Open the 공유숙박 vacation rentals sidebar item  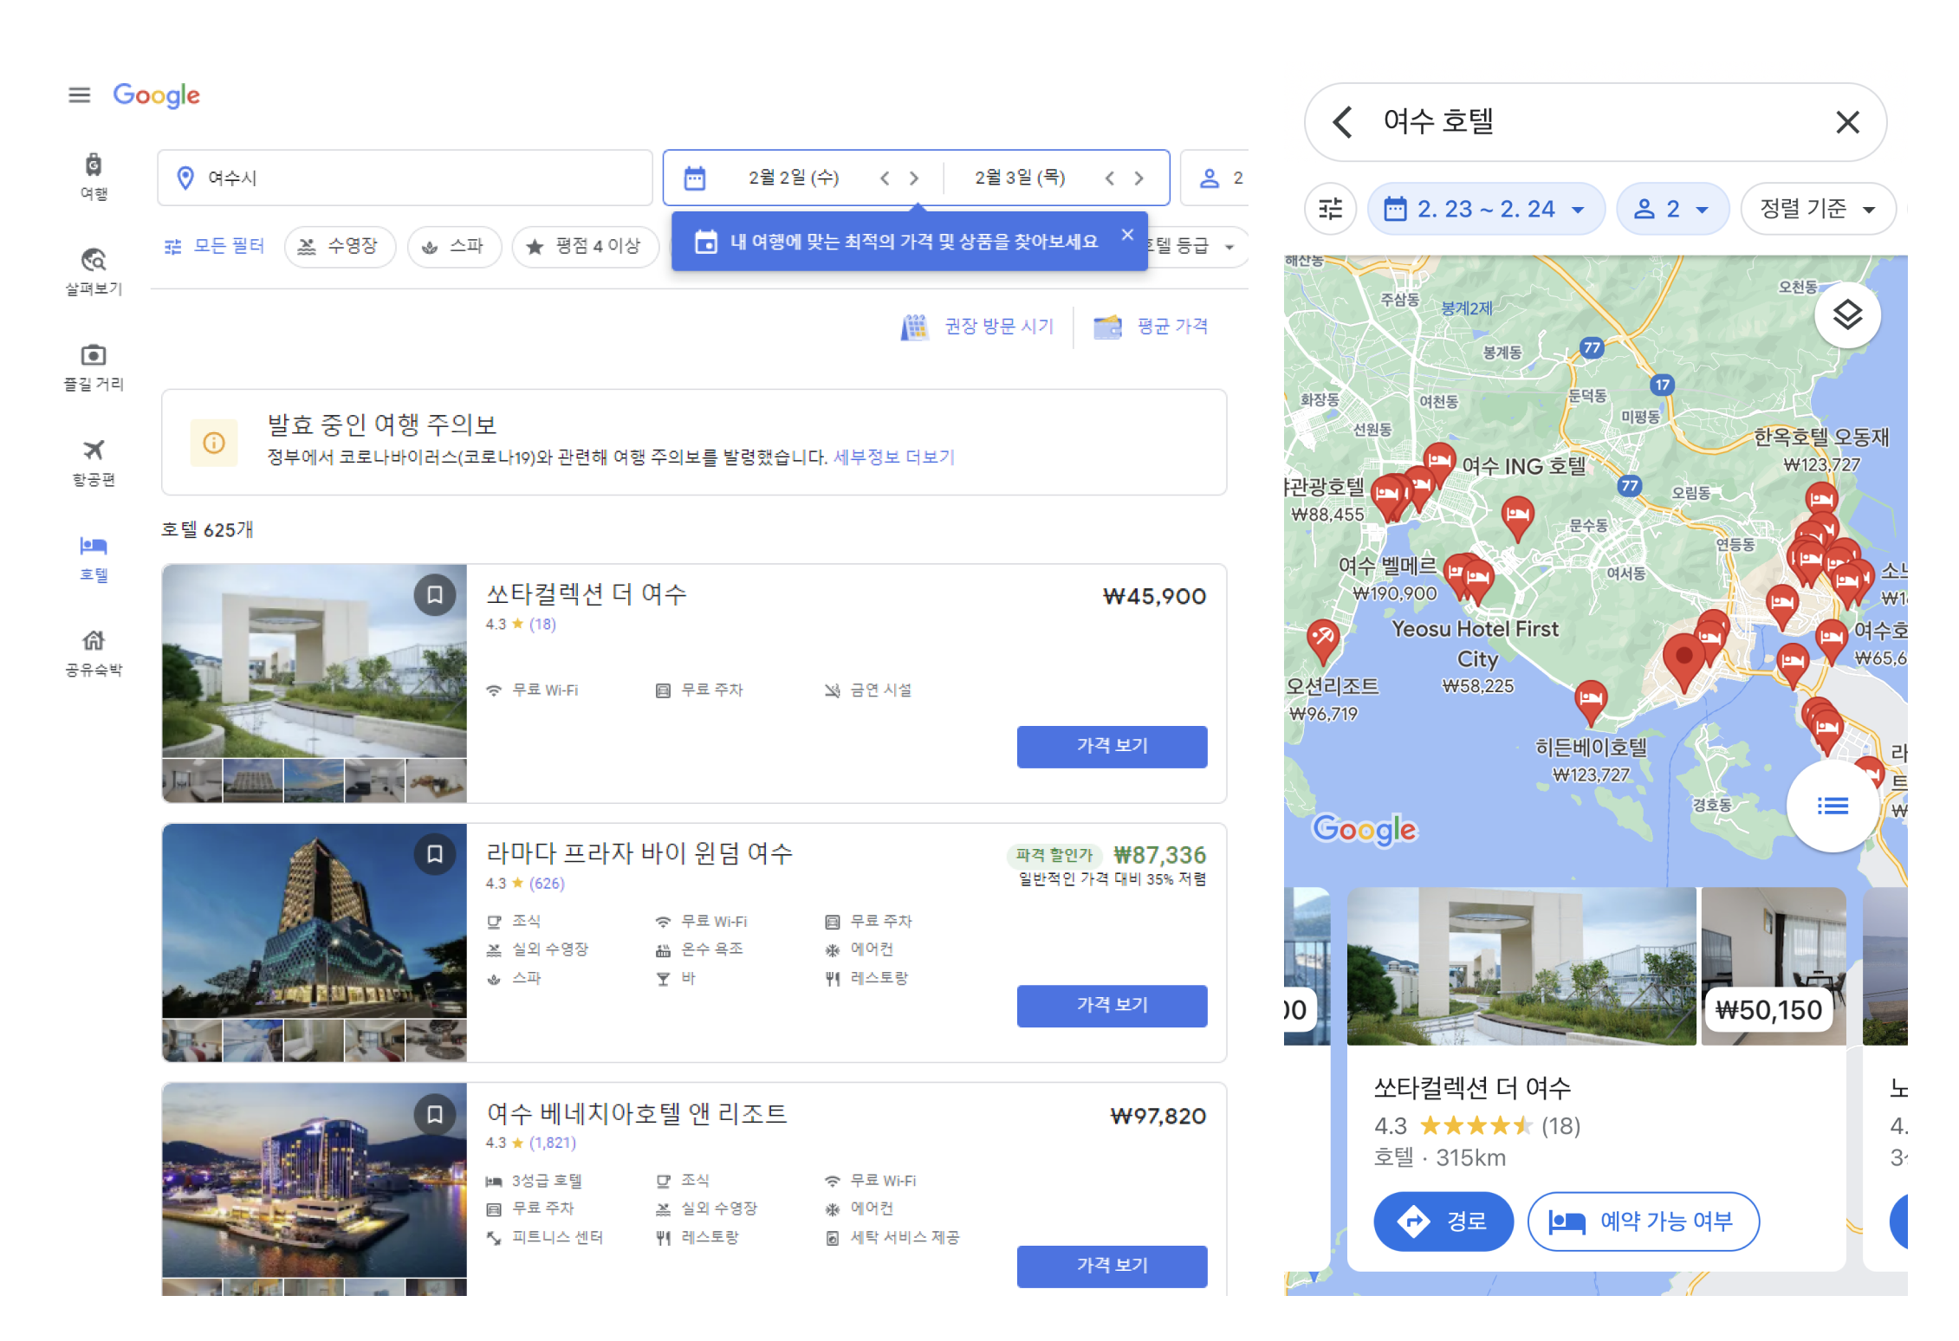pos(94,652)
